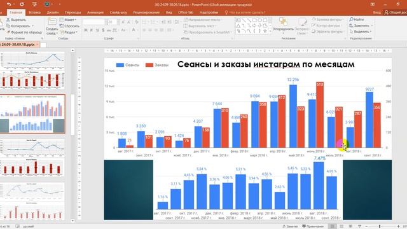The height and width of the screenshot is (229, 407).
Task: Increase font size with the larger A icon
Action: click(123, 22)
